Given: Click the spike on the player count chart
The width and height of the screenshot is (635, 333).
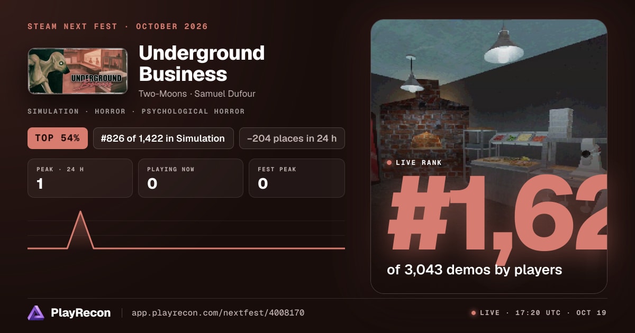Looking at the screenshot, I should tap(80, 229).
